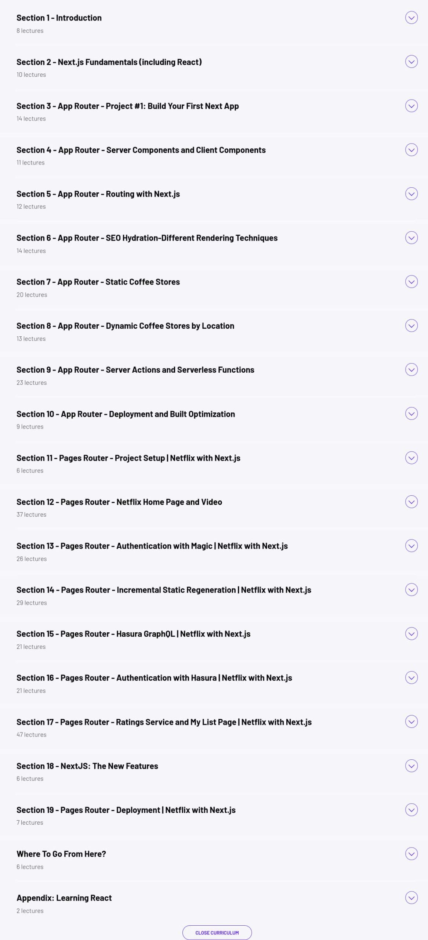Open 'Section 11 - Pages Router - Project Setup' title
Viewport: 428px width, 940px height.
pyautogui.click(x=128, y=458)
